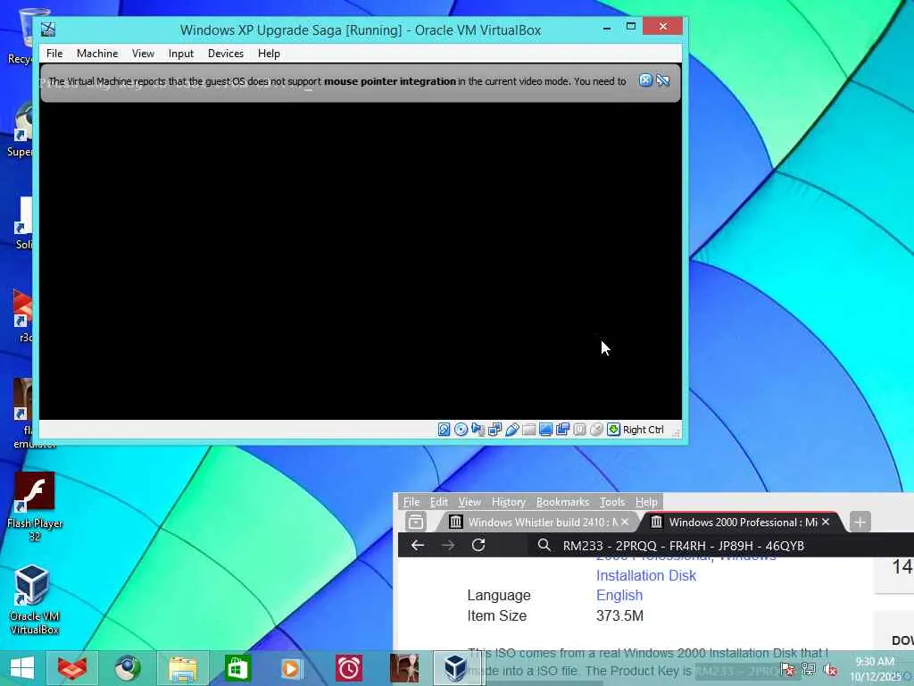Open the Windows Store from the taskbar

(x=237, y=668)
